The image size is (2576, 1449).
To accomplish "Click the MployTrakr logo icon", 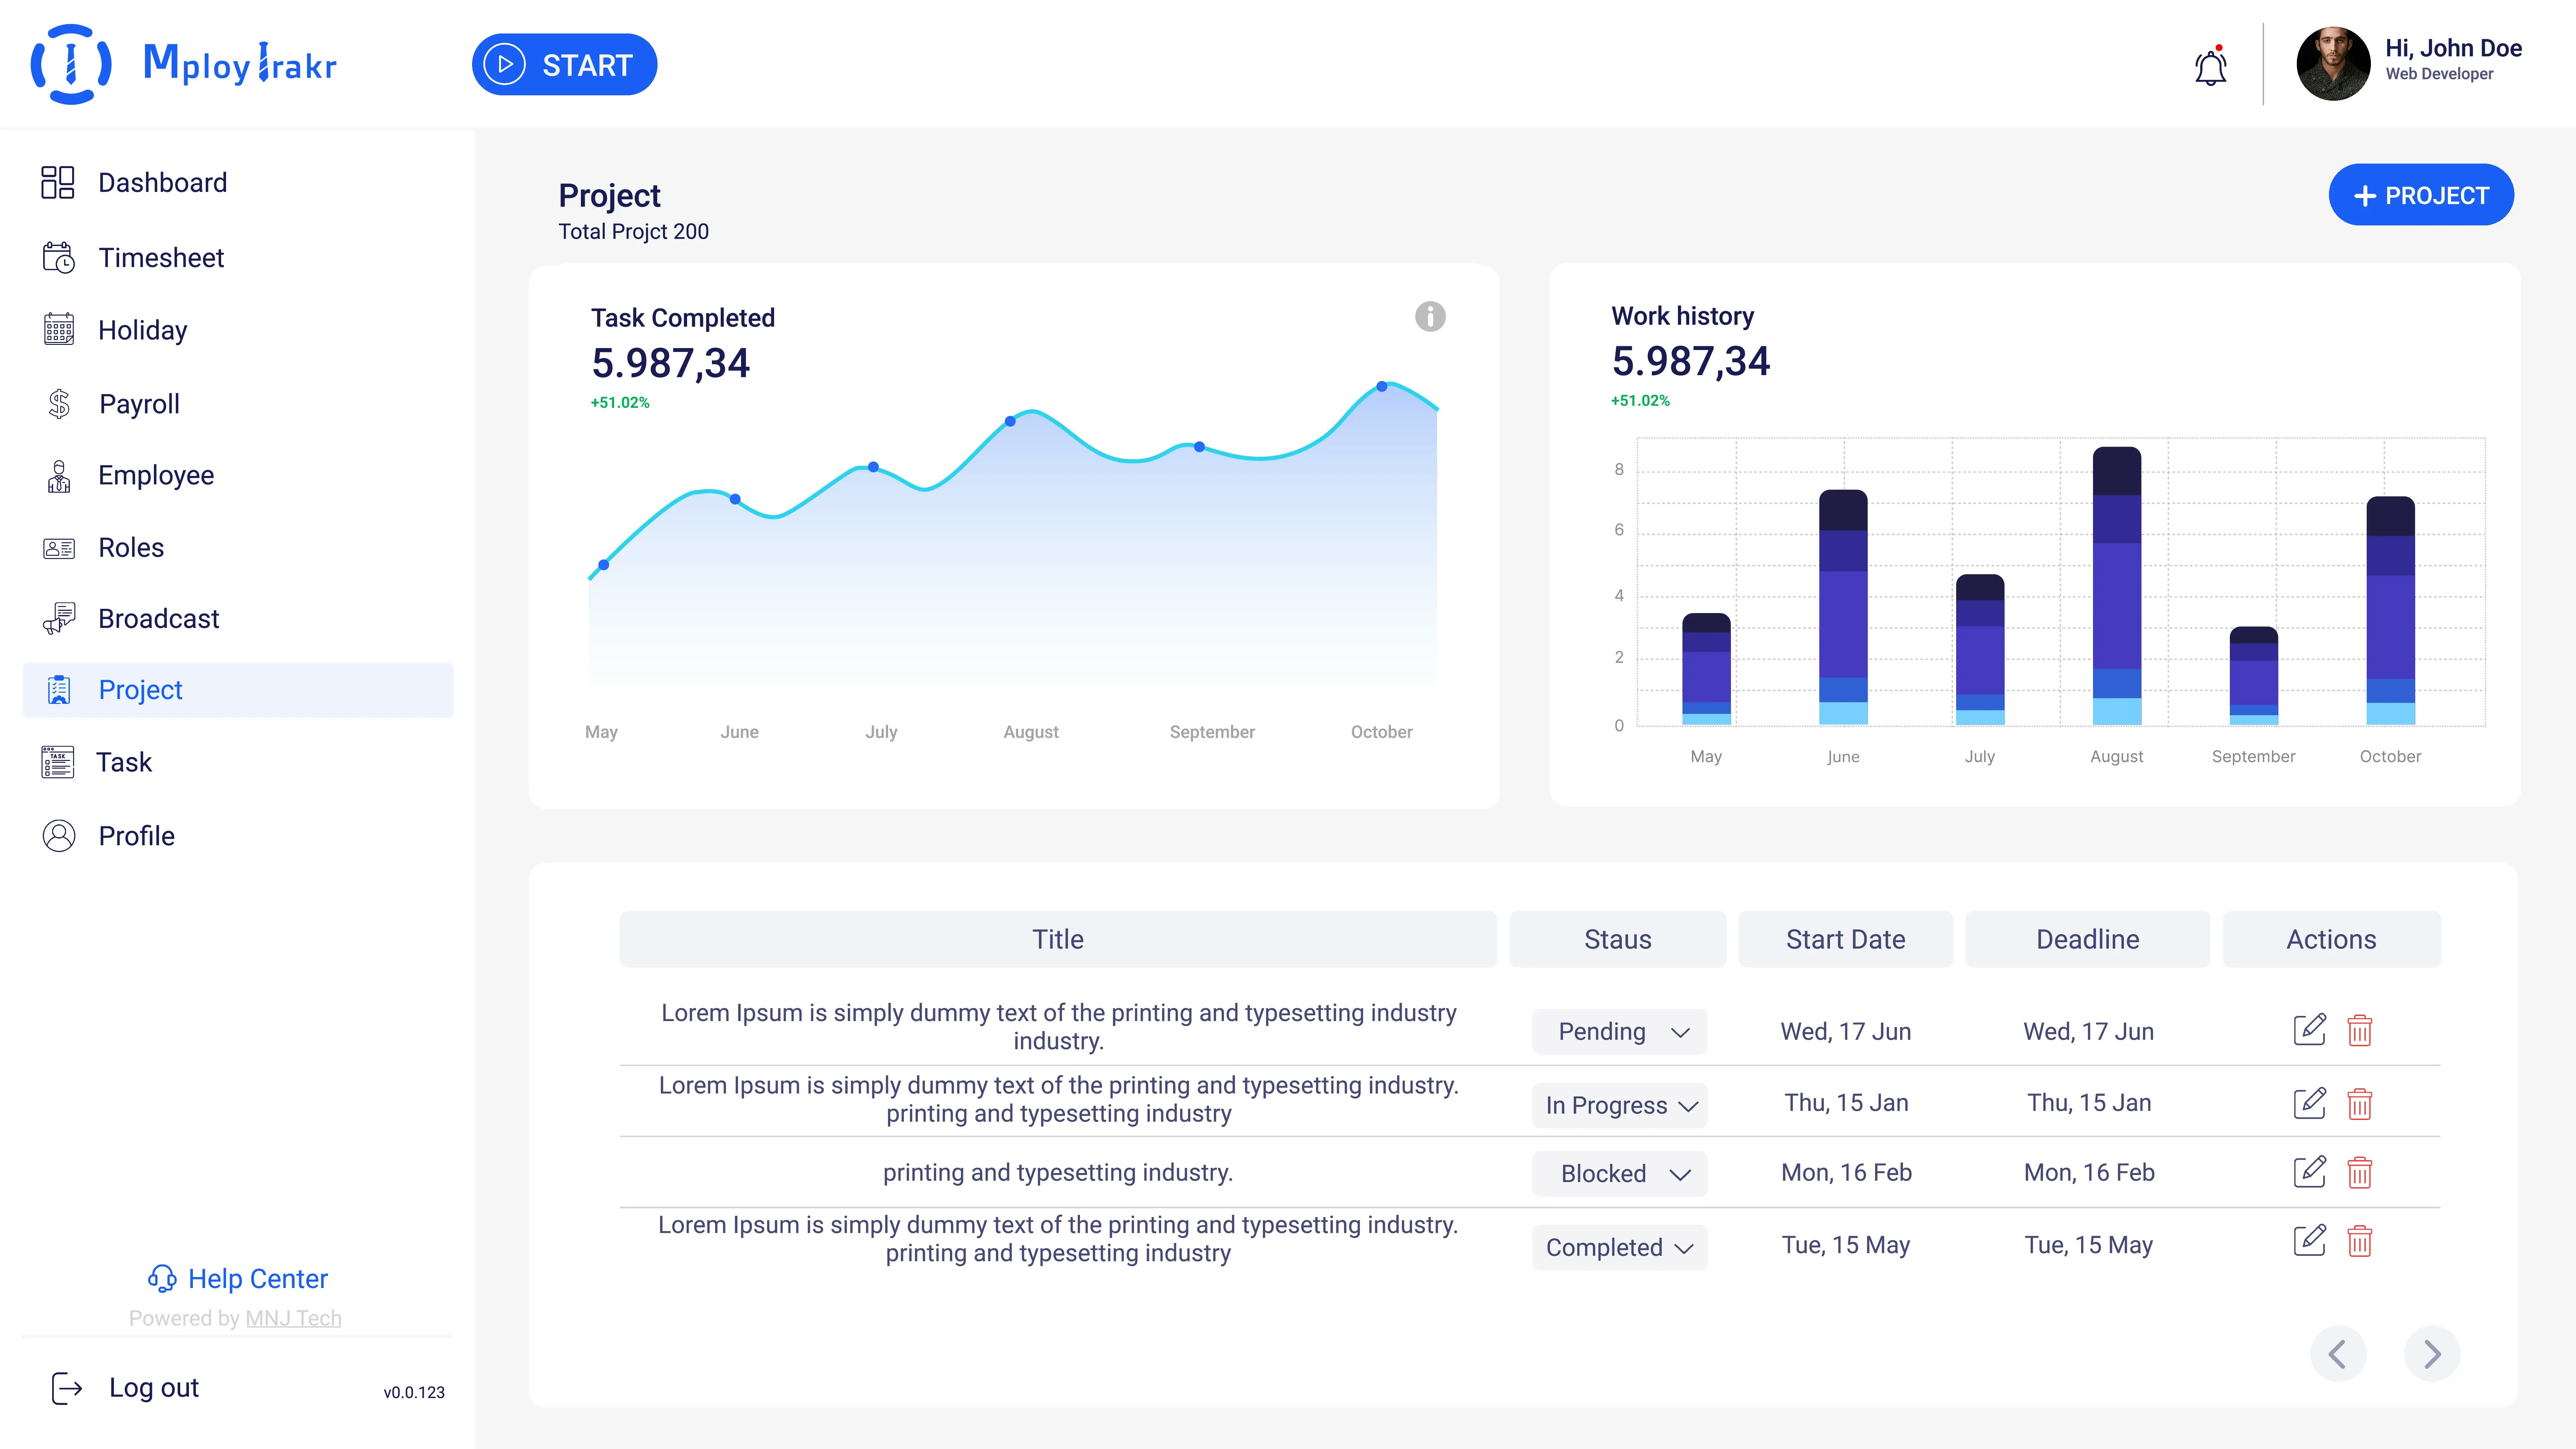I will click(71, 64).
